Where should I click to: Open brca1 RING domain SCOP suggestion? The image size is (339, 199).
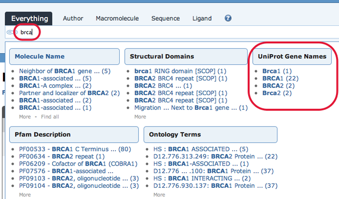(x=180, y=71)
